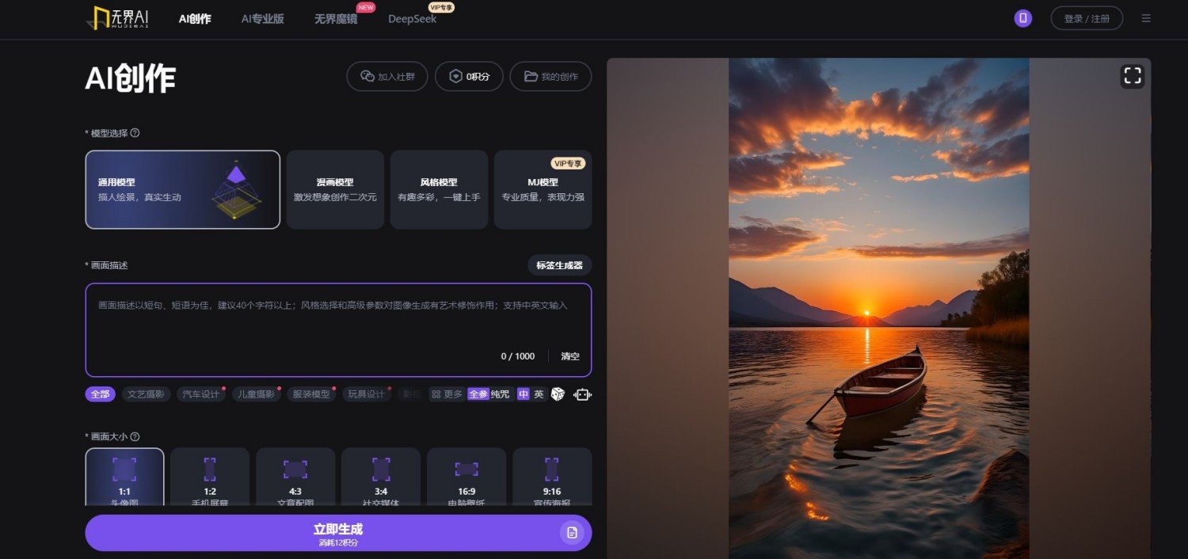Toggle 纯咒 pure prompt mode

pyautogui.click(x=499, y=394)
